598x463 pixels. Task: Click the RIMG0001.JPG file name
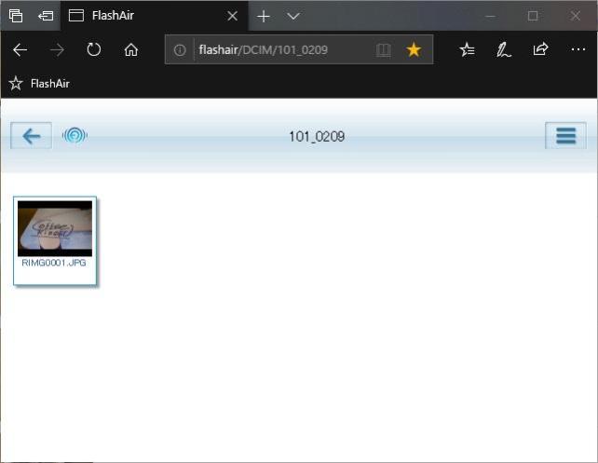pos(54,263)
